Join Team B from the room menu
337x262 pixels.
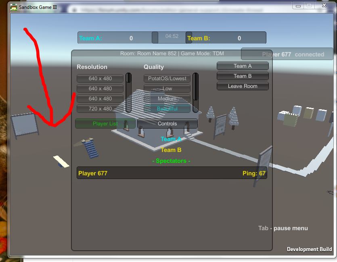(x=242, y=76)
